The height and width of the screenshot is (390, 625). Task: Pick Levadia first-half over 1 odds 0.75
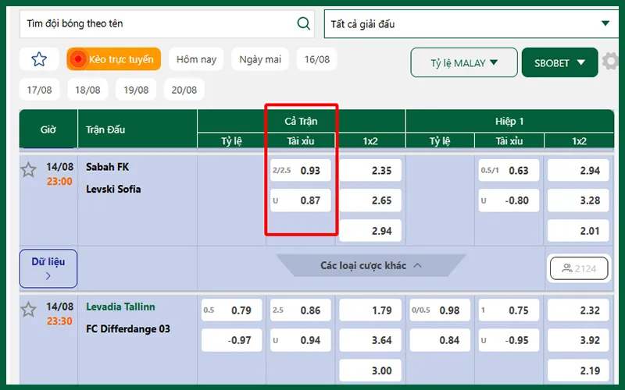509,310
